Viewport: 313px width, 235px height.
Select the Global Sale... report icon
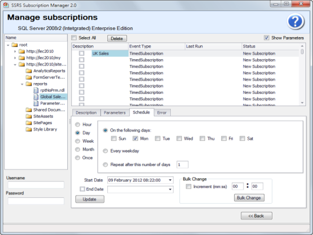tap(36, 97)
